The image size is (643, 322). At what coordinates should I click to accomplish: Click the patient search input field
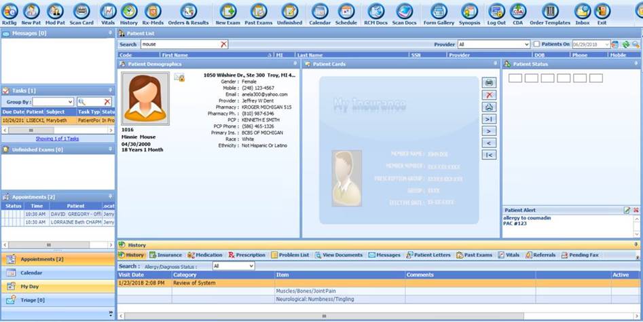181,44
